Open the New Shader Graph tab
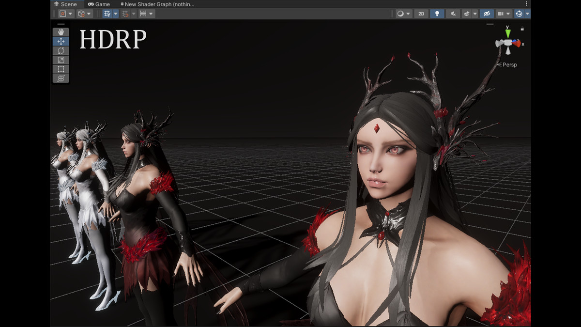Image resolution: width=581 pixels, height=327 pixels. (x=159, y=4)
